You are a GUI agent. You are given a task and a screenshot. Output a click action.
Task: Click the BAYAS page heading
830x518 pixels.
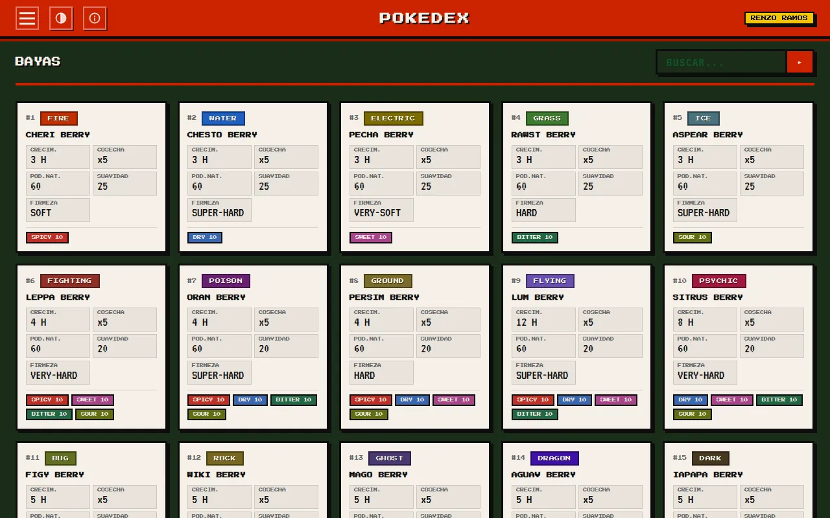pos(38,62)
